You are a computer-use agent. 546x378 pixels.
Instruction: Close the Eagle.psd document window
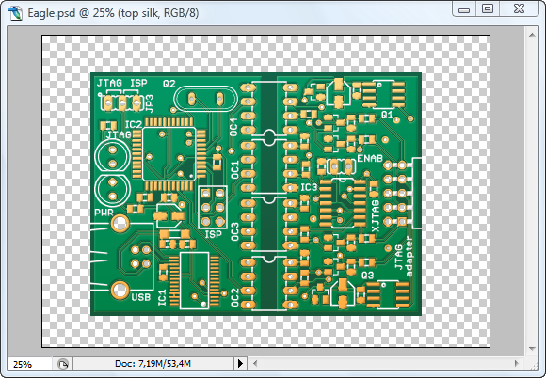[x=520, y=9]
